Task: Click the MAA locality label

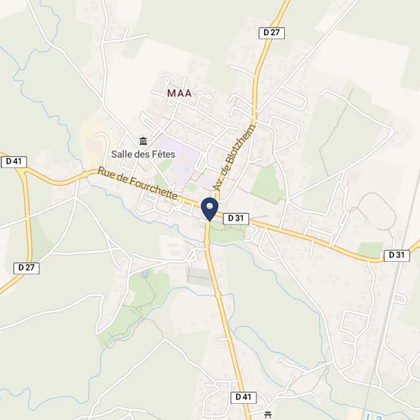Action: coord(179,93)
